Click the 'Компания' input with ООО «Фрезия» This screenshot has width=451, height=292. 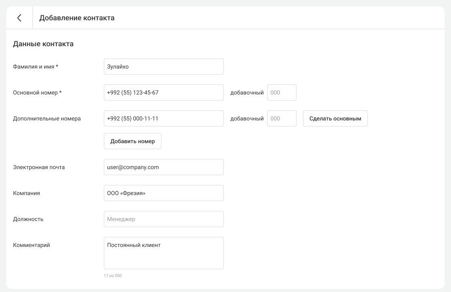(163, 193)
